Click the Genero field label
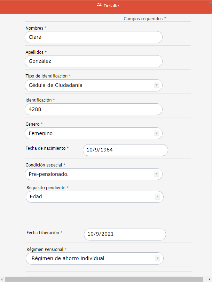Viewport: 212px width, 282px height. point(34,124)
